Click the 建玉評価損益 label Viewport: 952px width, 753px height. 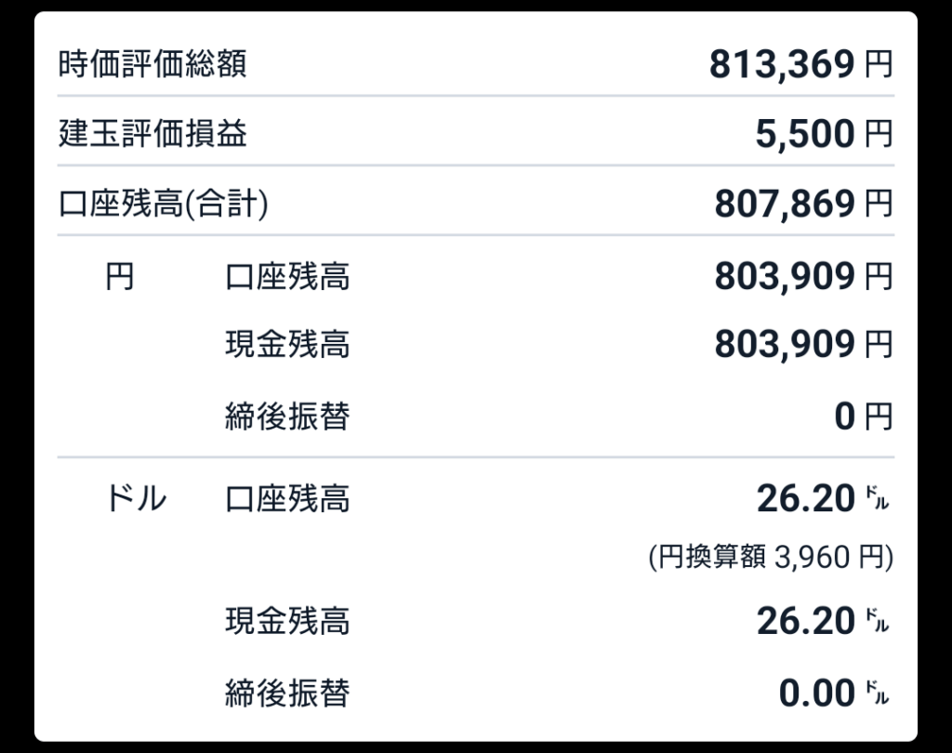152,135
